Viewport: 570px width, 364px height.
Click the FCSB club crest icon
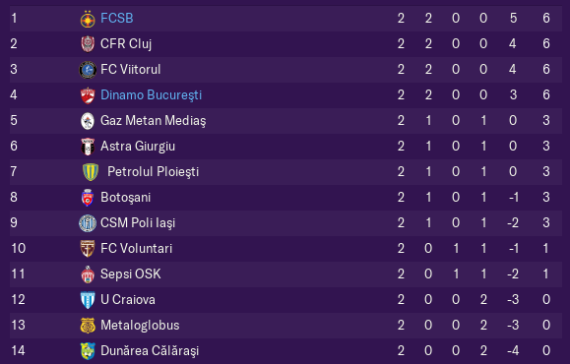88,19
